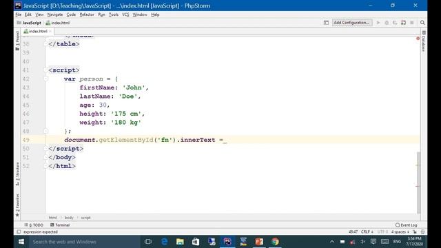The image size is (441, 248).
Task: Click the Debug bug icon
Action: coord(387,23)
